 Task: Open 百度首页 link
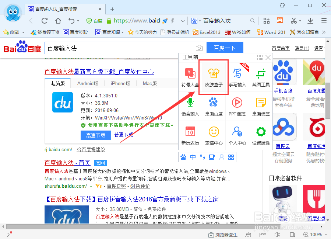[x=281, y=48]
